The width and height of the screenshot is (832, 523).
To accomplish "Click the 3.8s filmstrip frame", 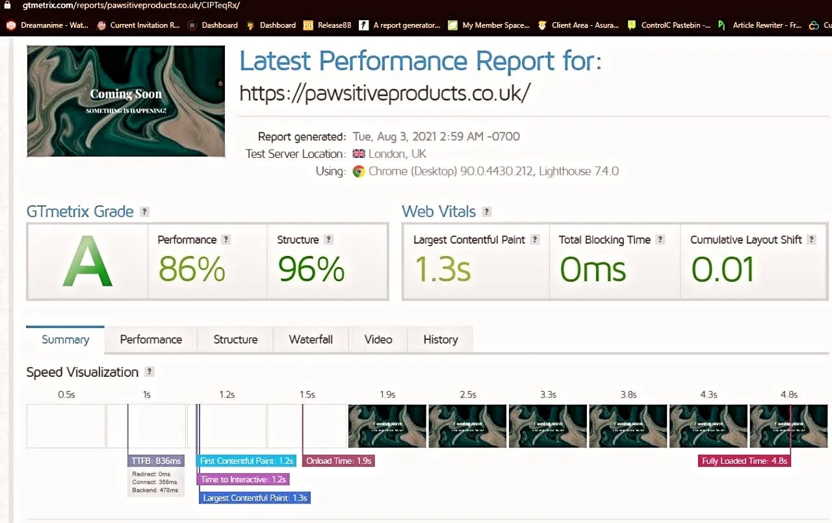I will point(628,426).
